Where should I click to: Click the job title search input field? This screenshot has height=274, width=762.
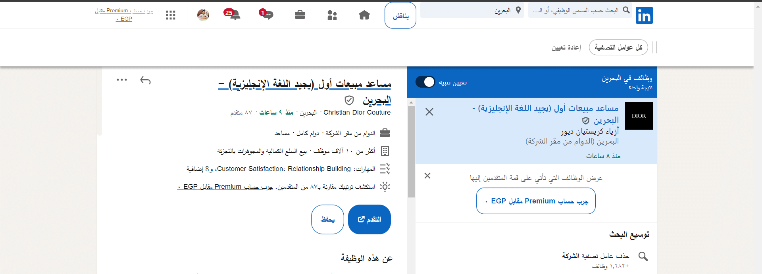[580, 10]
